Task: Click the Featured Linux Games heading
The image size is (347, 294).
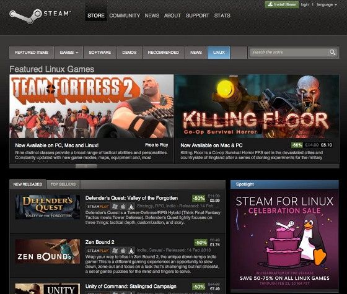Action: tap(52, 69)
